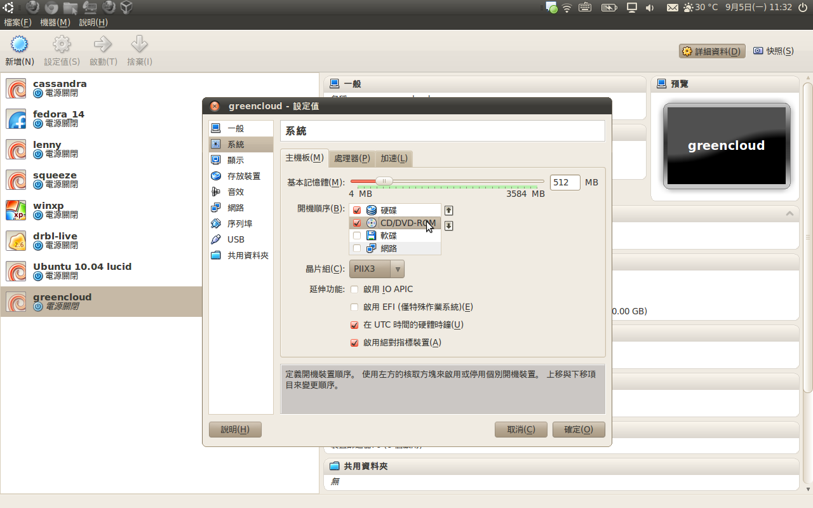Enable the EFI checkbox
The width and height of the screenshot is (813, 508).
pyautogui.click(x=354, y=307)
